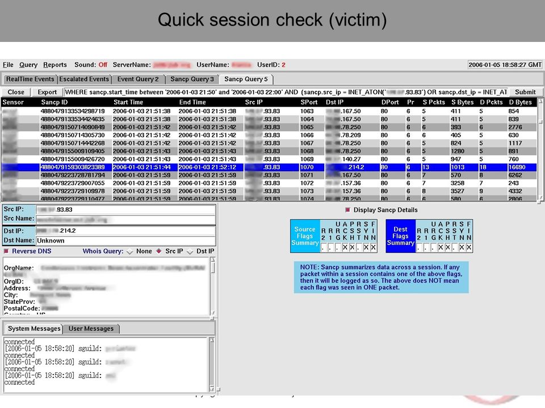Select row with Sancp ID 4880479223729109978
The width and height of the screenshot is (545, 408).
point(269,191)
